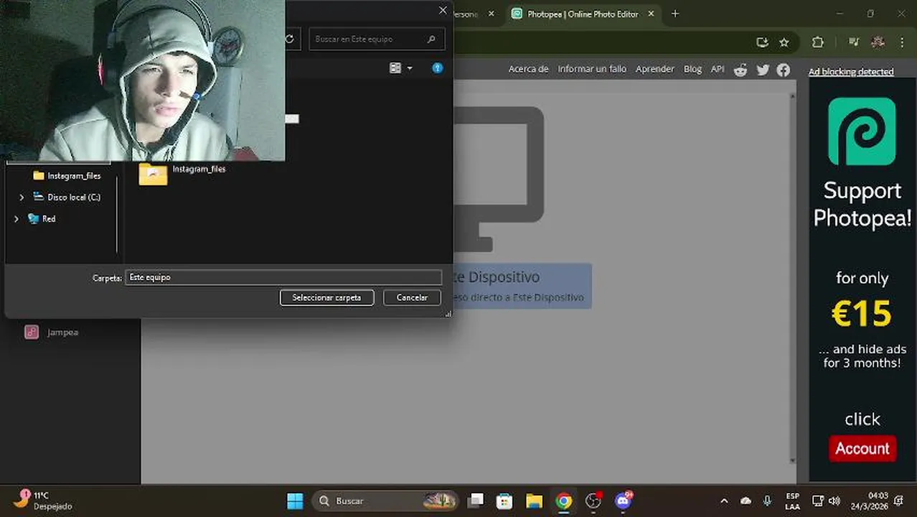Open File Explorer from the taskbar
917x517 pixels.
pyautogui.click(x=534, y=500)
